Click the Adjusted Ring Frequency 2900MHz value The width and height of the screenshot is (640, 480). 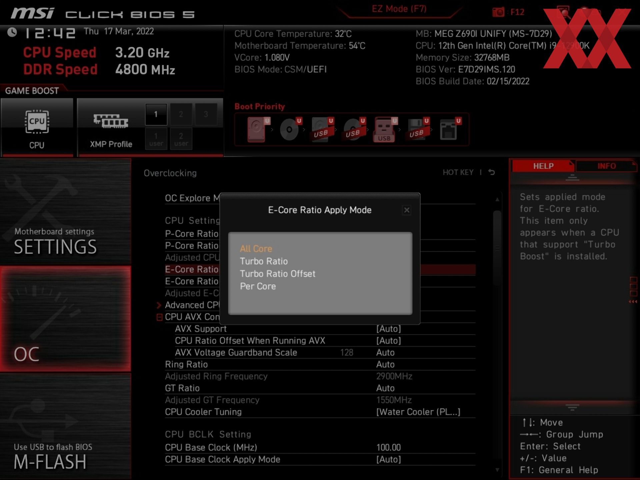pos(394,376)
